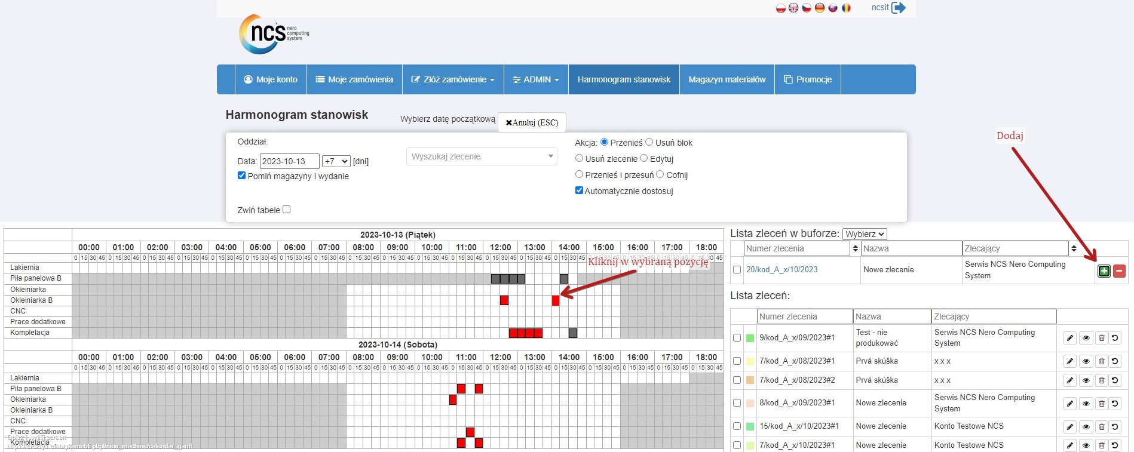Open the 'Wyszukaj zlecenie' search dropdown
Image resolution: width=1134 pixels, height=452 pixels.
[482, 156]
